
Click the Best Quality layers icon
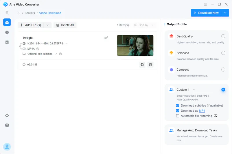[x=171, y=36]
